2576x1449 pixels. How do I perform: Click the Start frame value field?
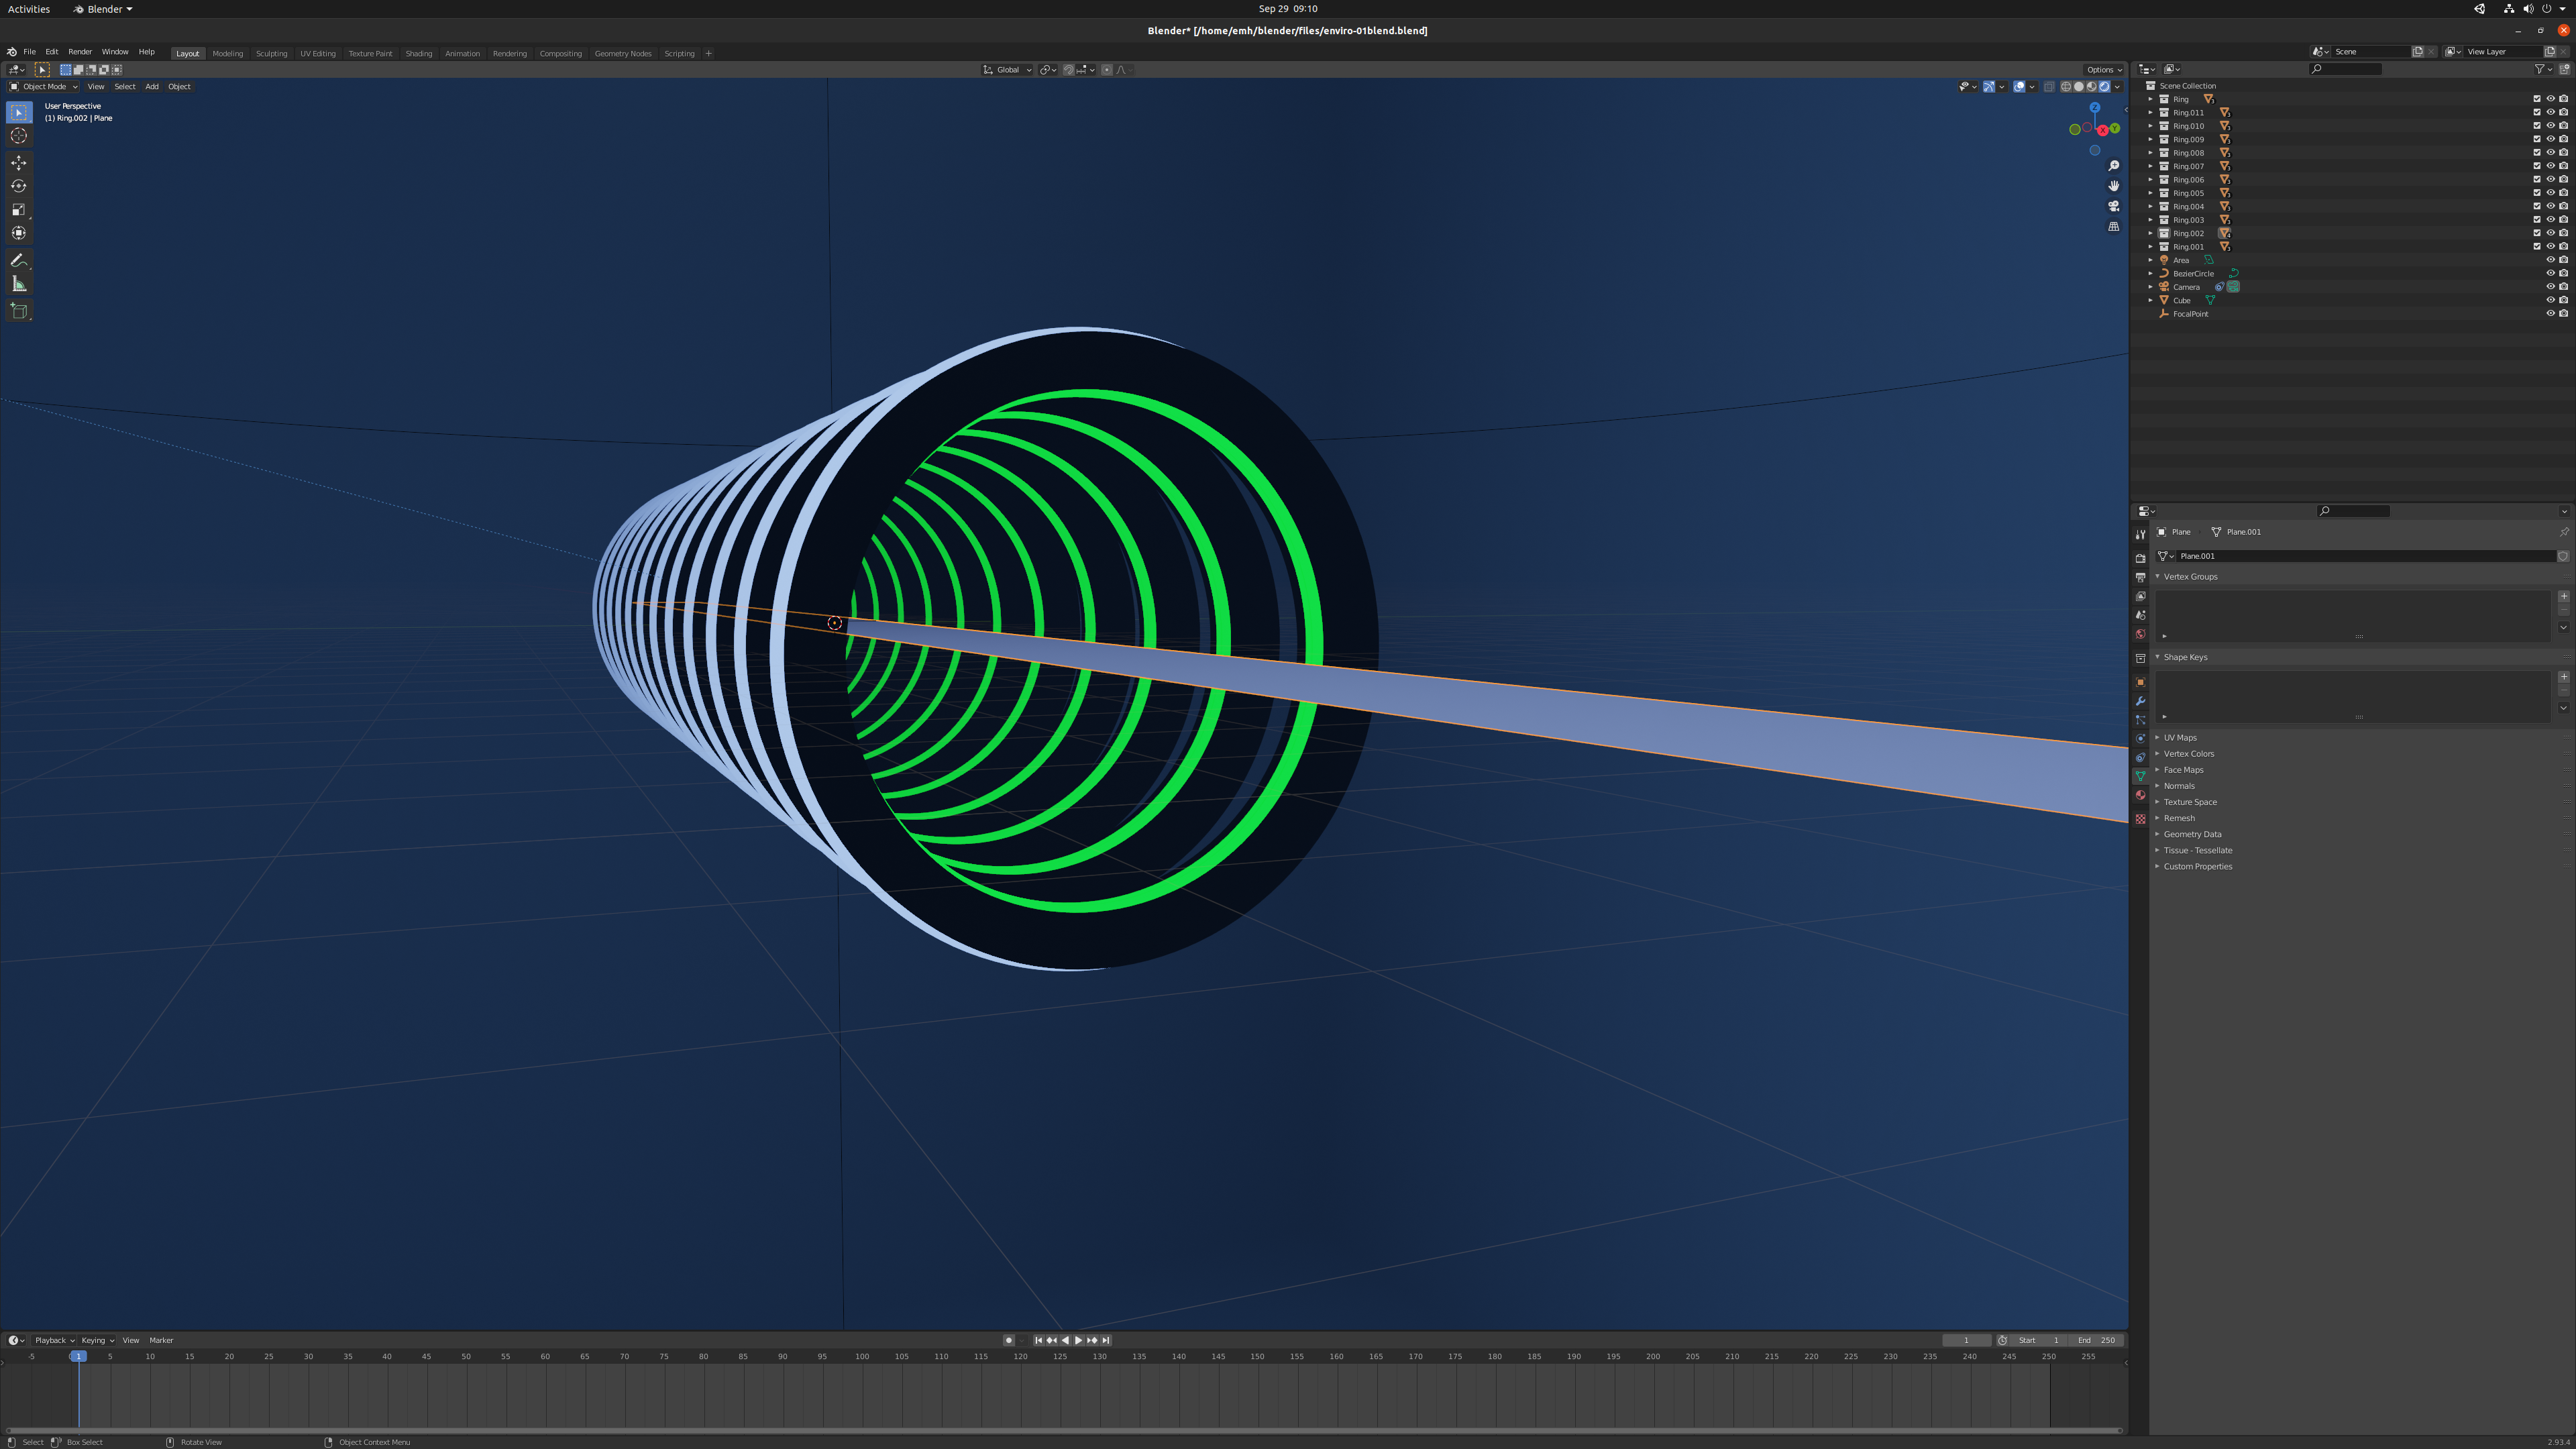click(2039, 1340)
